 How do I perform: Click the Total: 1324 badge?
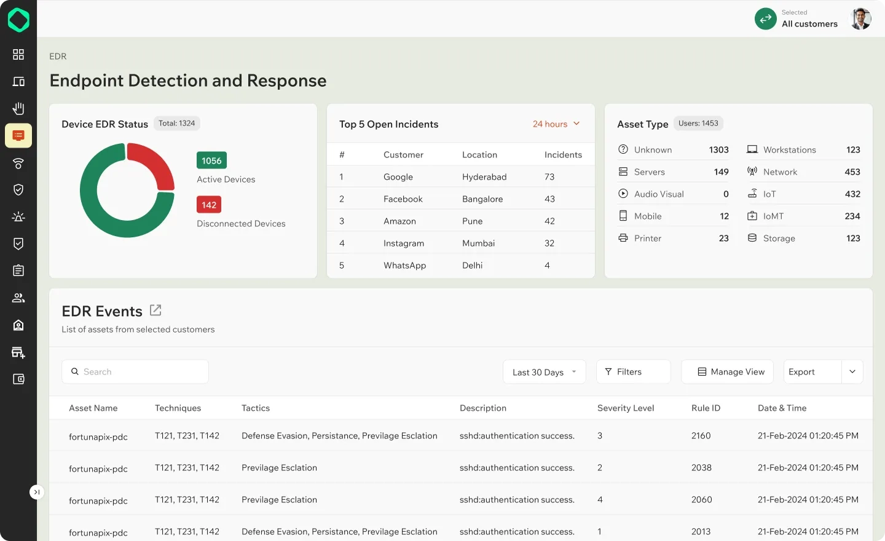176,123
